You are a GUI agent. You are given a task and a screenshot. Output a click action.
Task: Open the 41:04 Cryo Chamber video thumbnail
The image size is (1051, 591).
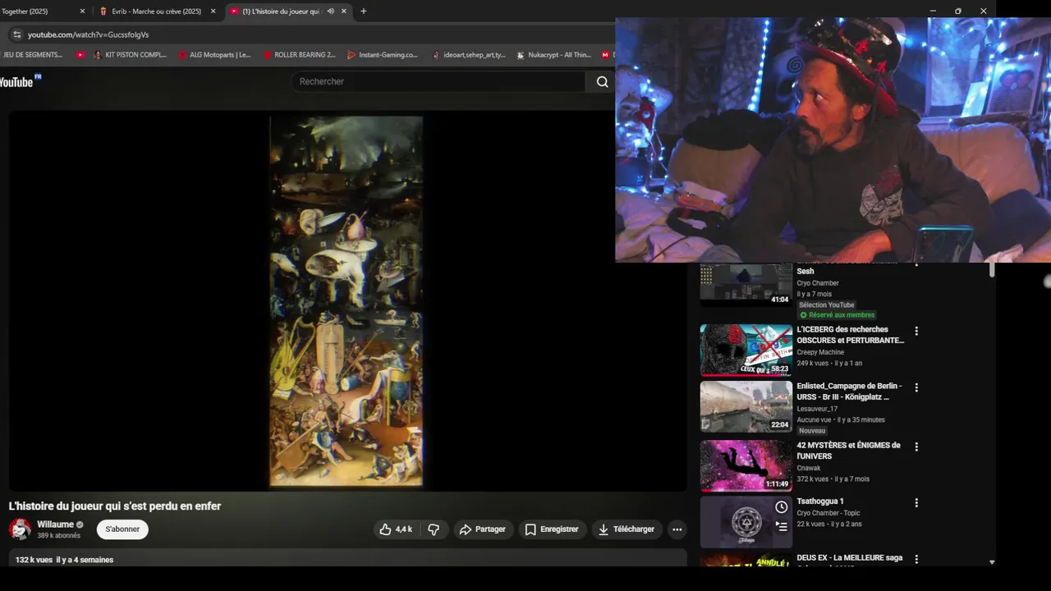(x=746, y=285)
